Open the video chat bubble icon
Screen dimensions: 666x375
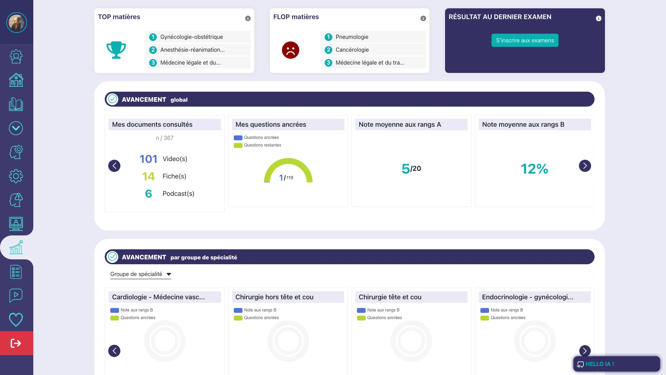[16, 295]
